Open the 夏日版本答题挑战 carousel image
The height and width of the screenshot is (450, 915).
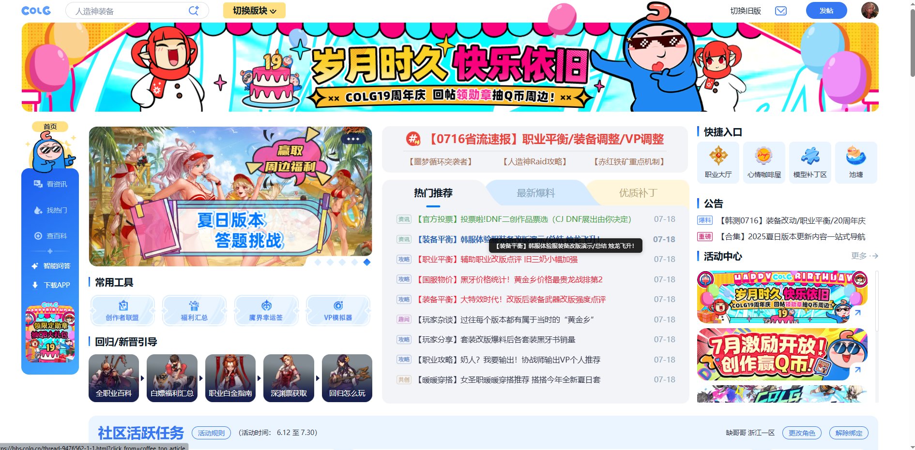pos(230,196)
